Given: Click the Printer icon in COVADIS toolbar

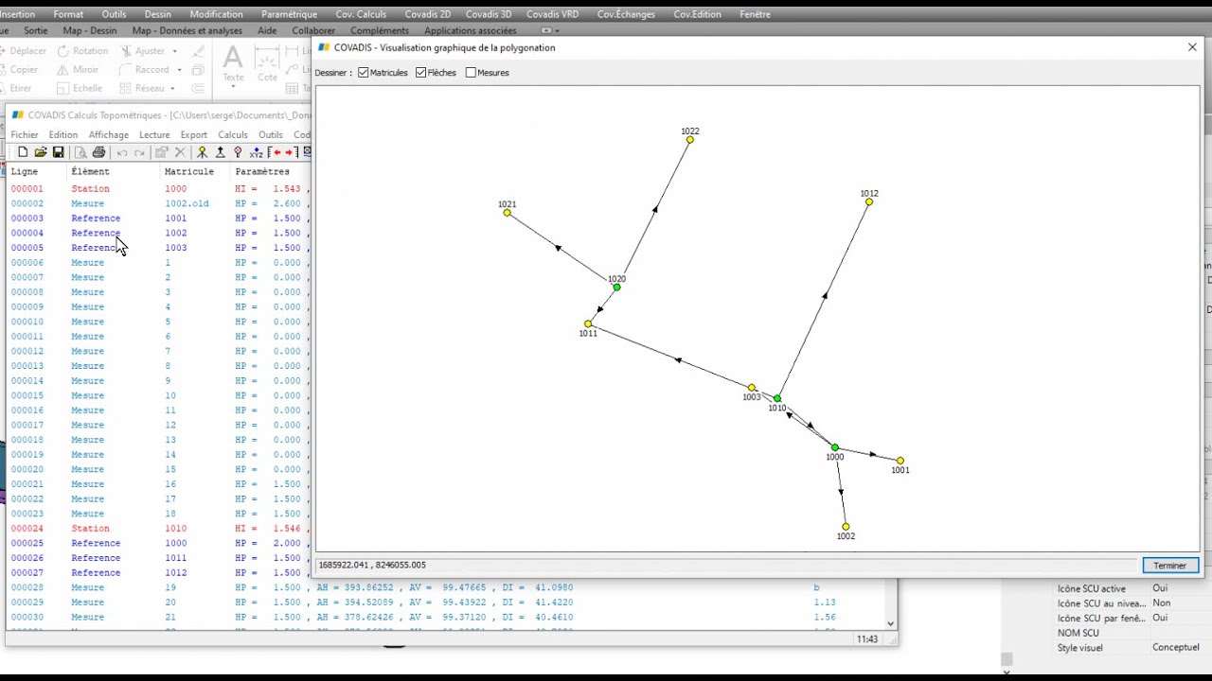Looking at the screenshot, I should click(98, 152).
